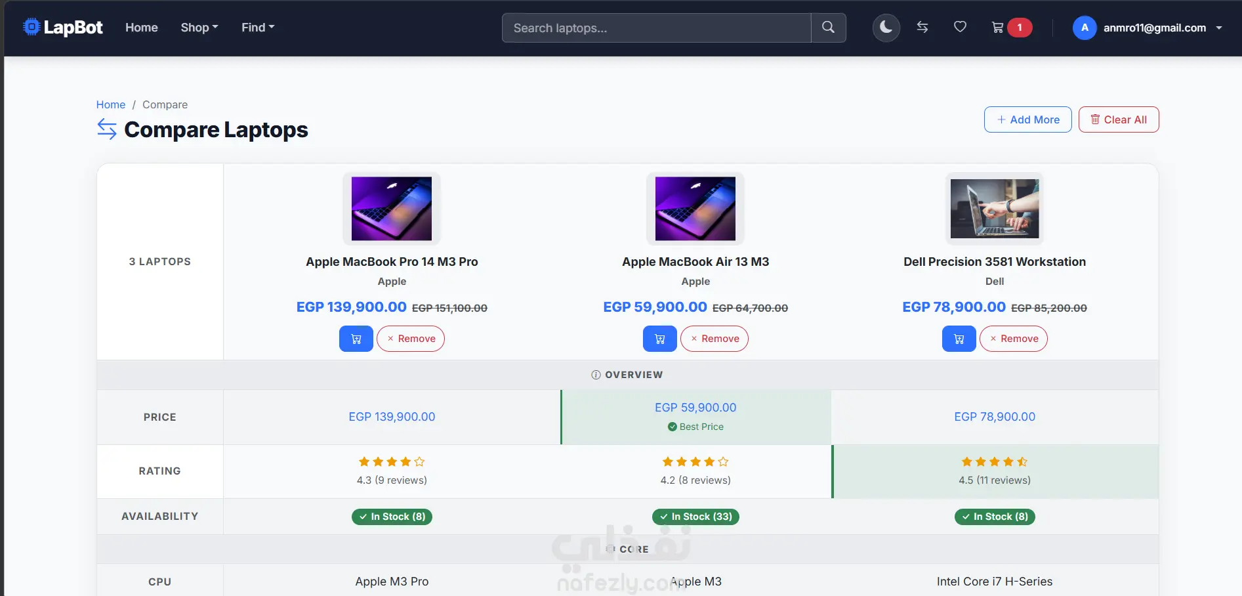Click the MacBook Pro price EGP 139,900.00 cell

click(392, 417)
